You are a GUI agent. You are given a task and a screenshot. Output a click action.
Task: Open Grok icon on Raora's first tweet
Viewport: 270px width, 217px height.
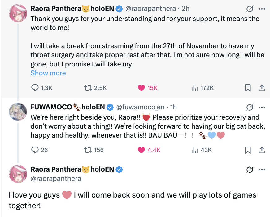click(x=249, y=8)
